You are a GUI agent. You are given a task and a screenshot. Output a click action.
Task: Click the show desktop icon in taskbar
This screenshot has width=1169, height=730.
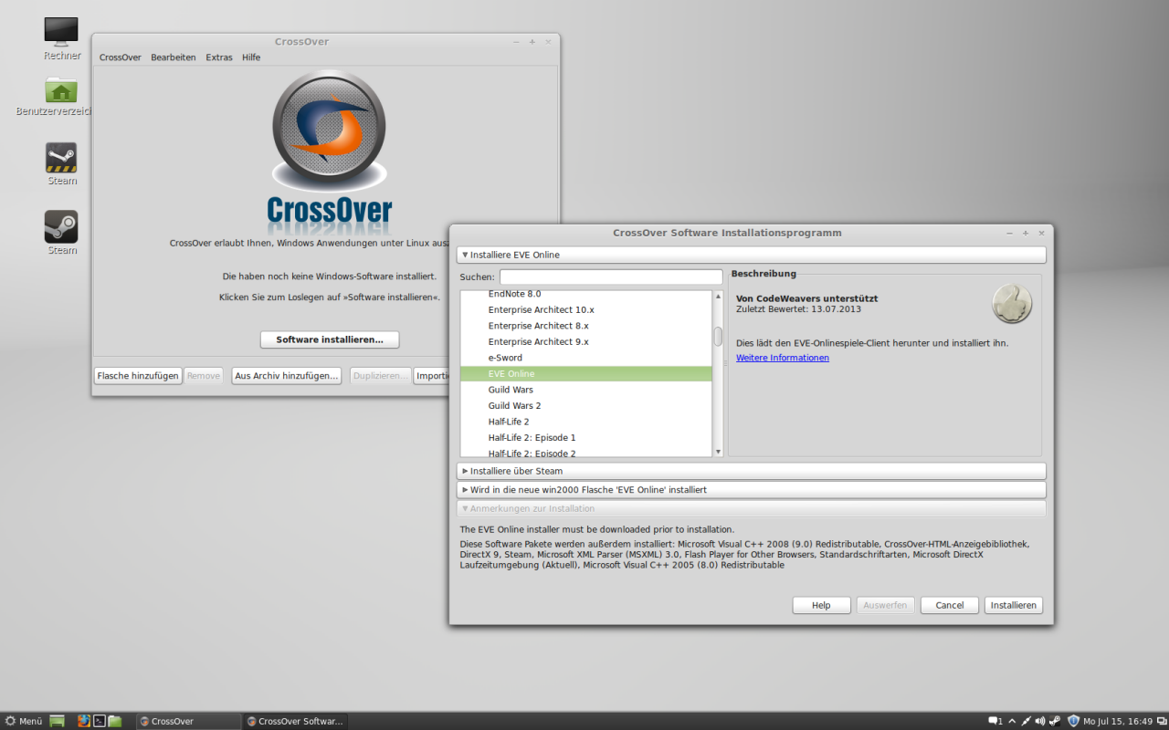pos(57,721)
